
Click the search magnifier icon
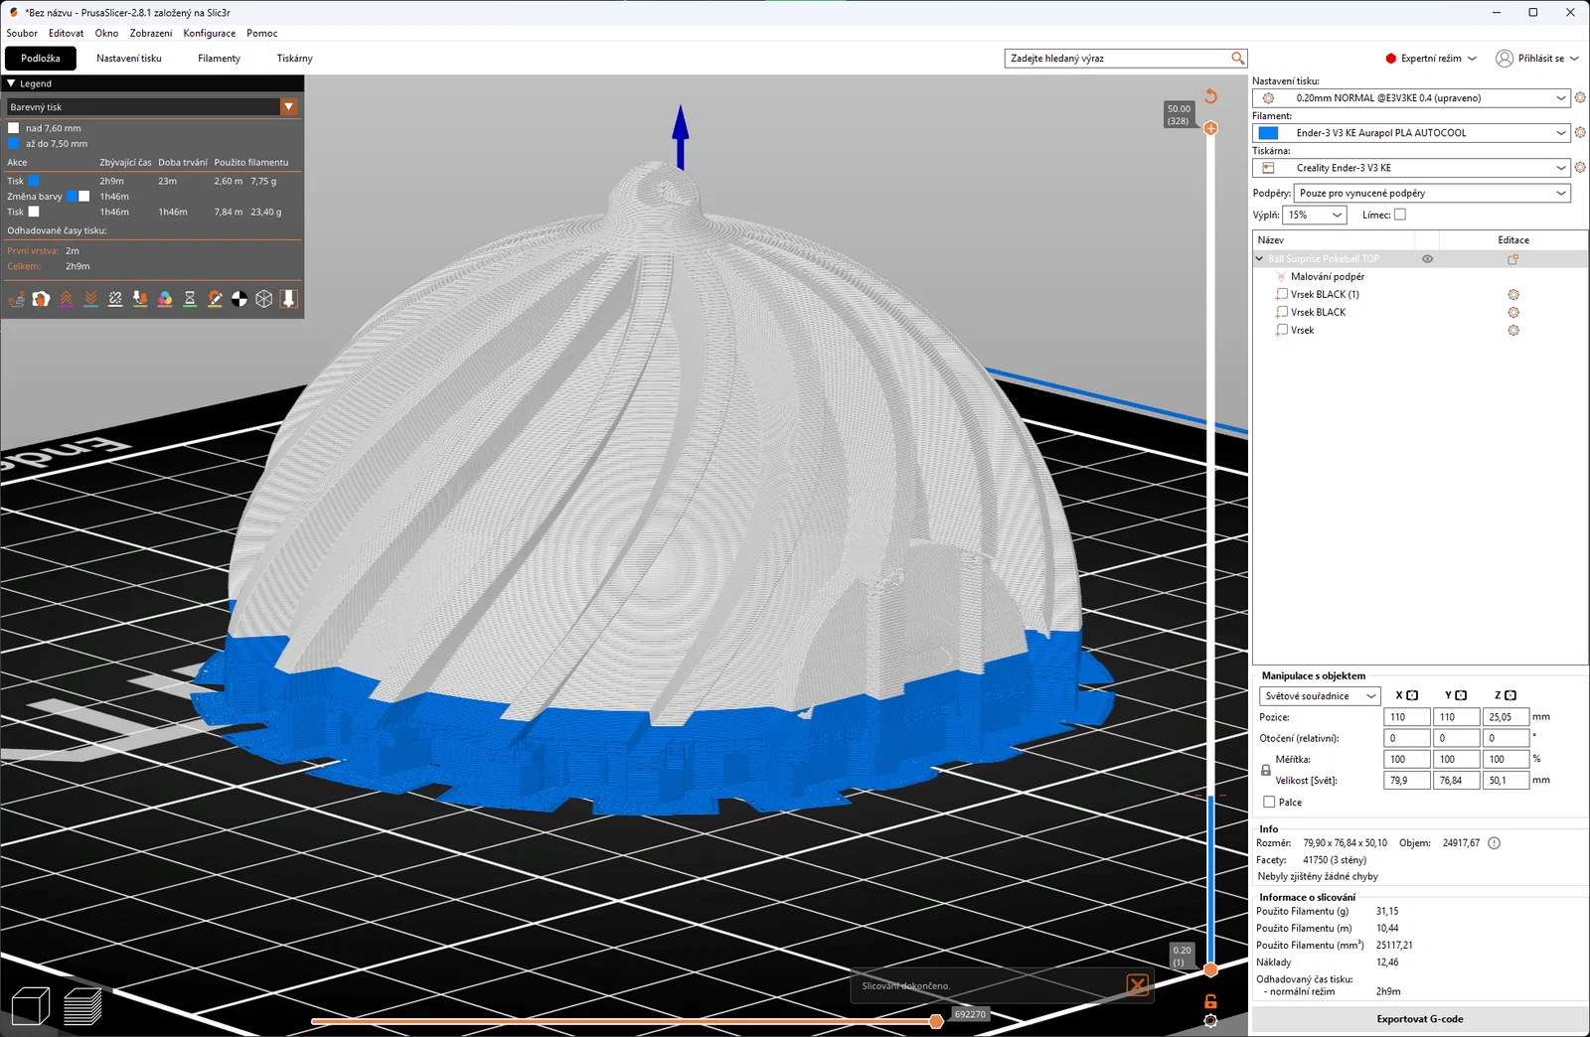(x=1237, y=59)
